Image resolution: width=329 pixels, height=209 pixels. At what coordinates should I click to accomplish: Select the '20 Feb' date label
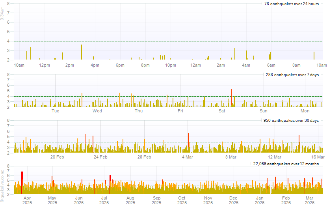pos(57,157)
